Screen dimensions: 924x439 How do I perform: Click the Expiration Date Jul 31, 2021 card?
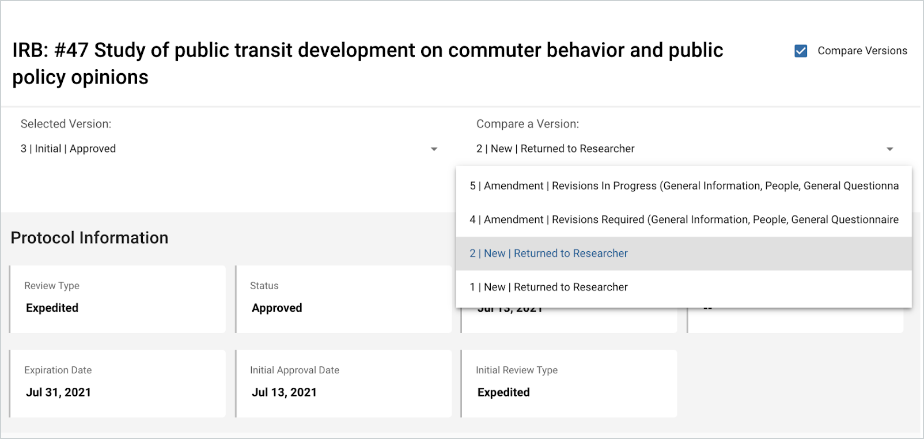118,383
